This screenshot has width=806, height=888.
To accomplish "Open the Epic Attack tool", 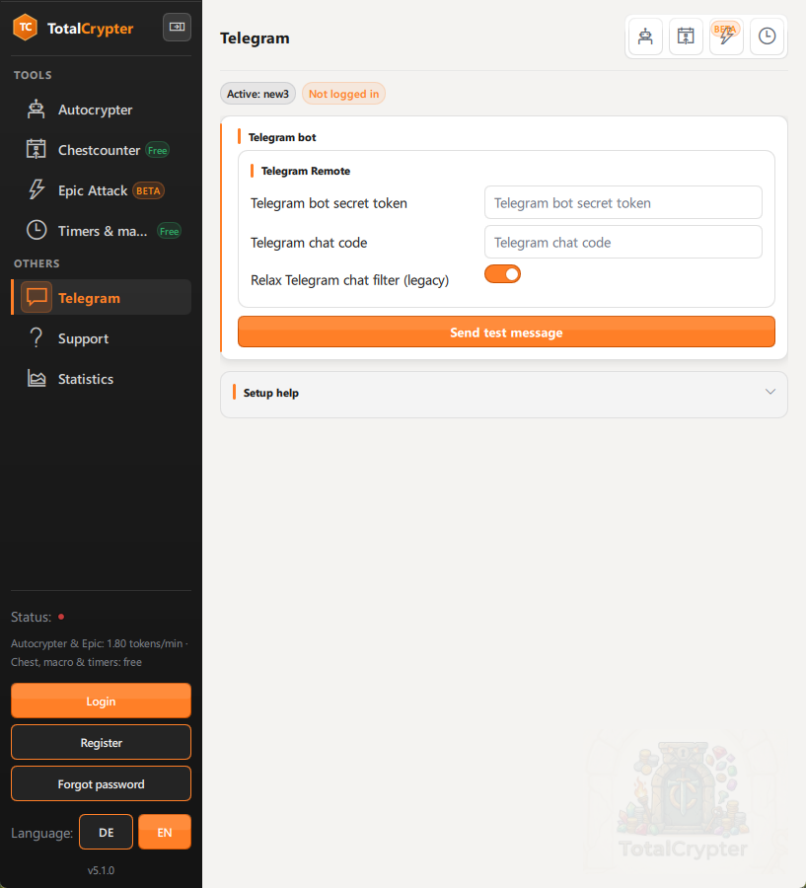I will tap(101, 190).
